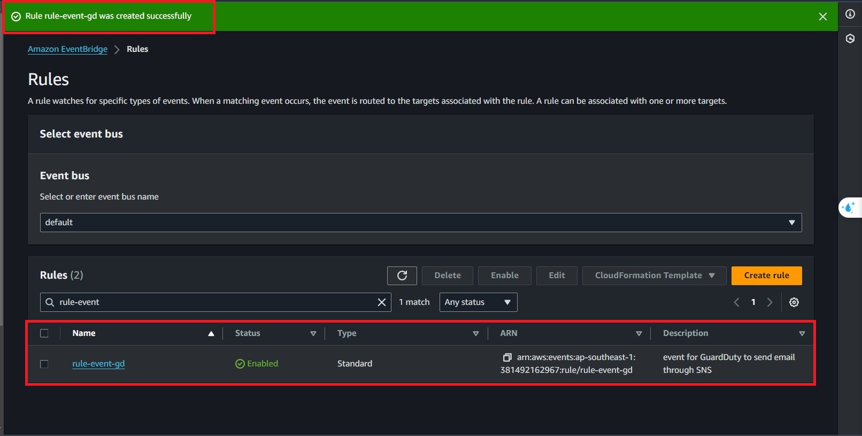Click the hexagon icon in right sidebar

pos(850,39)
